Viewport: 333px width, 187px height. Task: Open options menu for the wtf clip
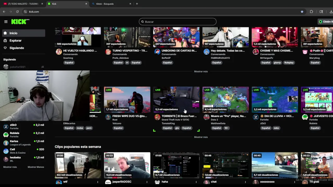click(98, 182)
